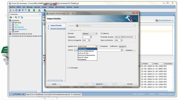
Task: Click the green Back navigation arrow
Action: point(29,10)
